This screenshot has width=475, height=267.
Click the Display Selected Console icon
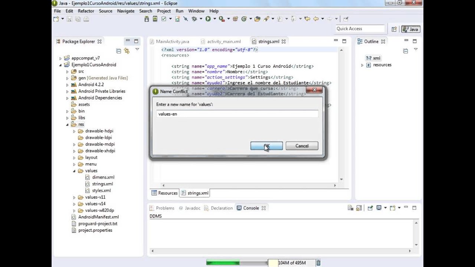379,208
